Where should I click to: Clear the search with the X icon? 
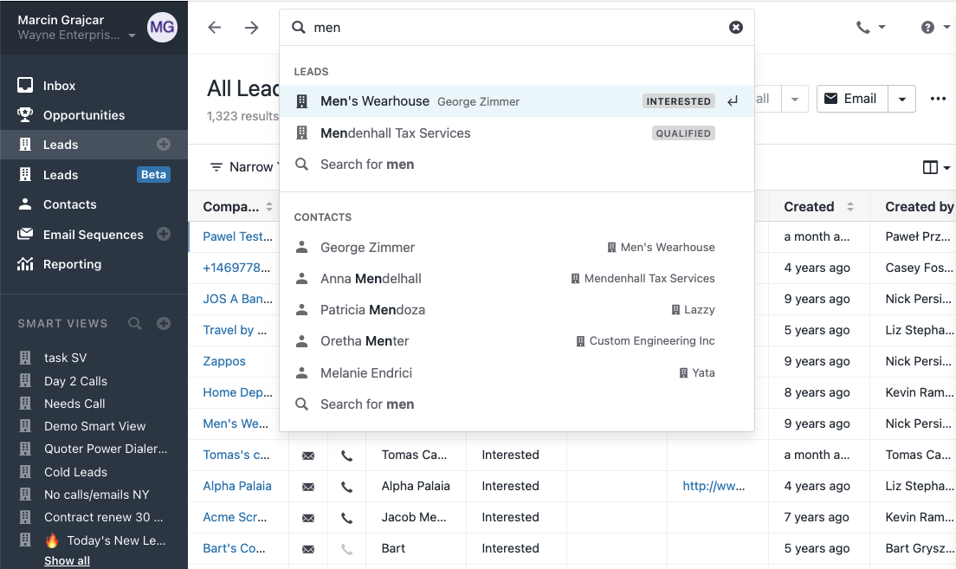click(736, 27)
